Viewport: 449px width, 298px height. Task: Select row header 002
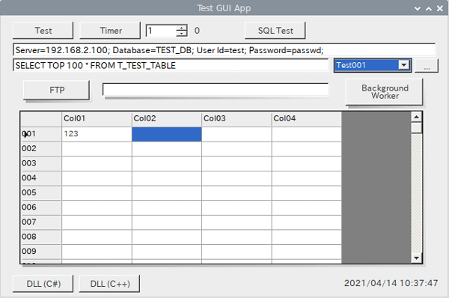pyautogui.click(x=41, y=149)
